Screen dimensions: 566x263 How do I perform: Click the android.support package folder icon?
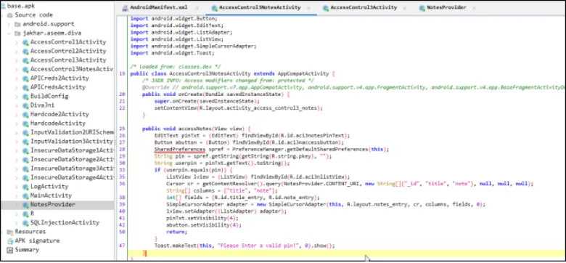point(17,24)
